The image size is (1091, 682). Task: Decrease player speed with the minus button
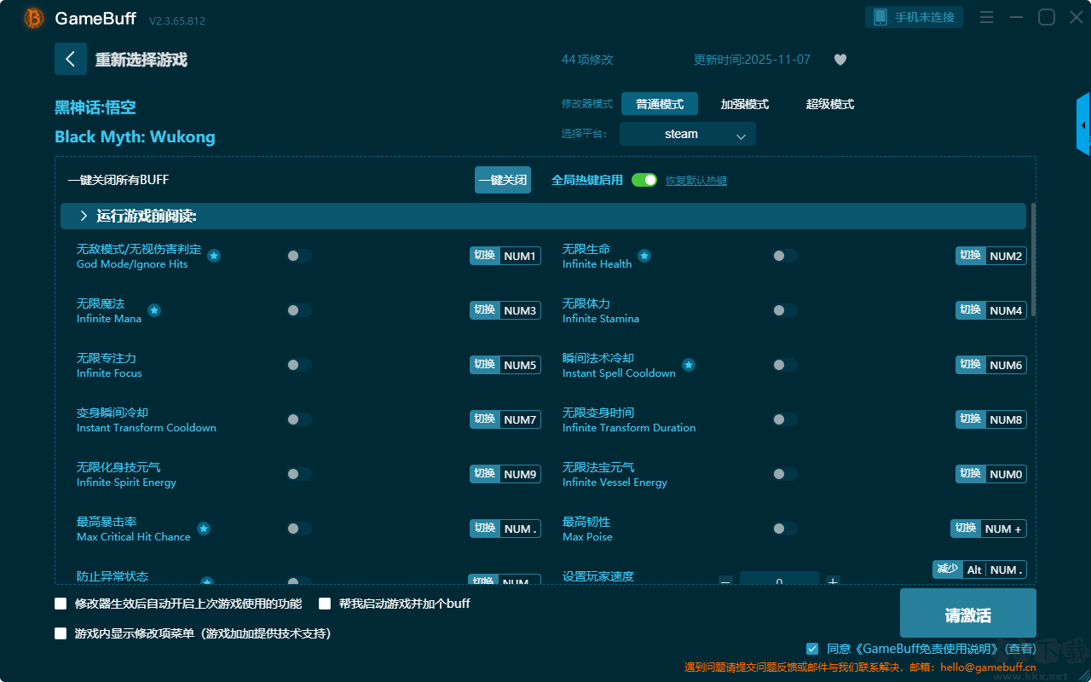point(725,581)
